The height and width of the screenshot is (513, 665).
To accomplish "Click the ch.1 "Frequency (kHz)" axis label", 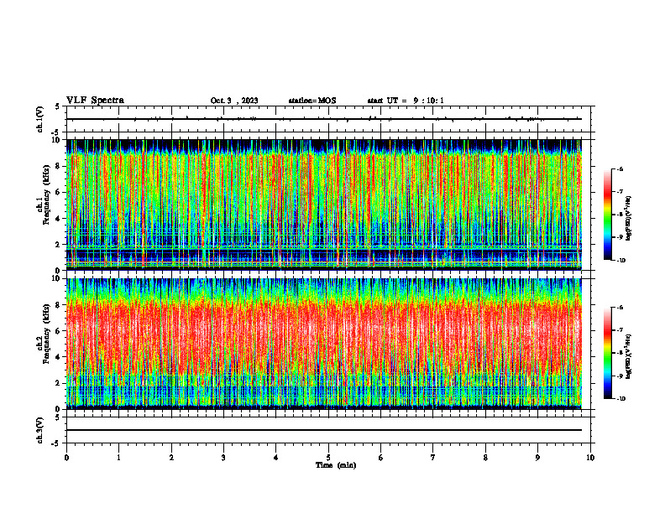I will [x=46, y=195].
